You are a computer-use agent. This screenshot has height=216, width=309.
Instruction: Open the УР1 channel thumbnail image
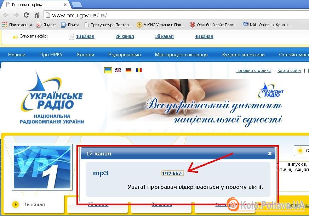(42, 167)
